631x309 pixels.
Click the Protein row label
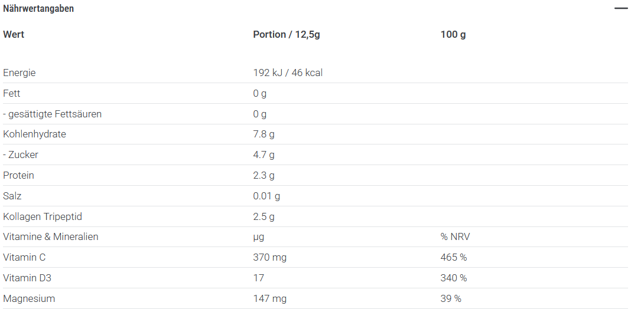tap(18, 175)
